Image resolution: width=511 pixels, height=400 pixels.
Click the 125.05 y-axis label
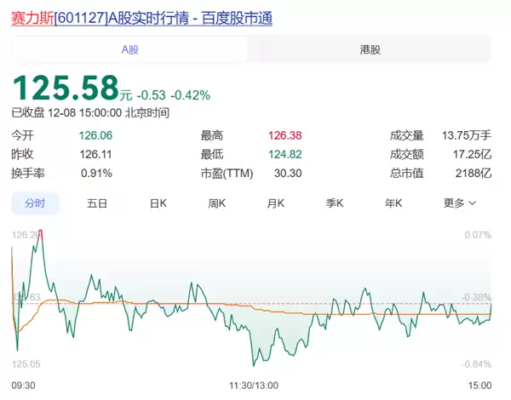26,364
